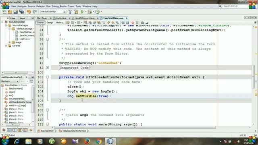Run the project with the green arrow
The image size is (258, 145).
tap(82, 12)
